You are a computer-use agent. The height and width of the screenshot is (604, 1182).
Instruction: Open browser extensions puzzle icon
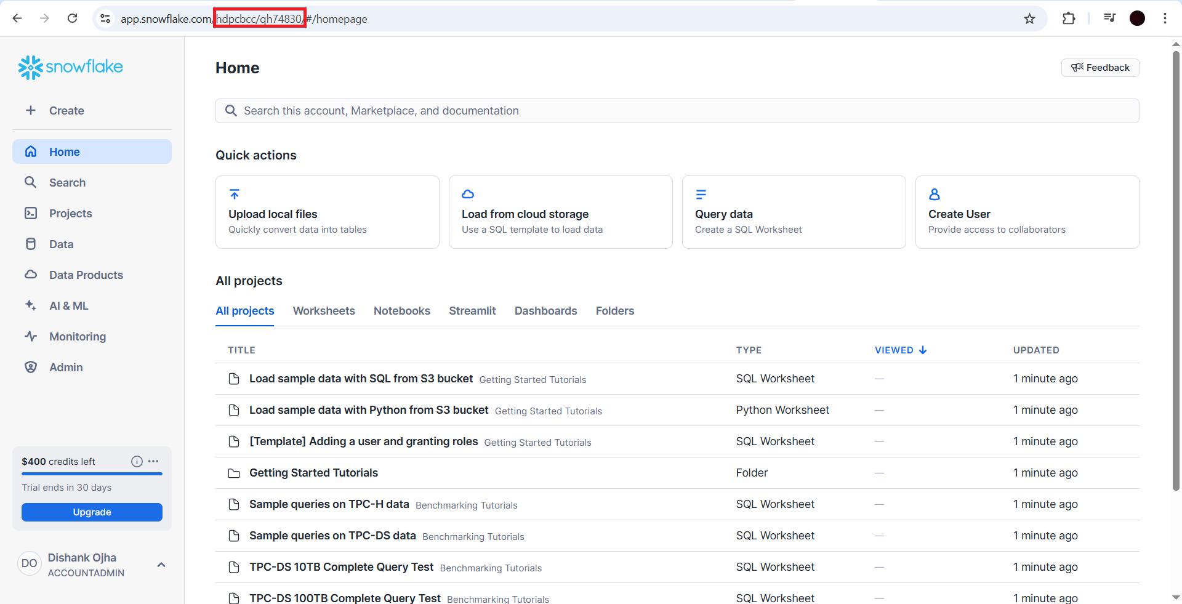tap(1069, 18)
